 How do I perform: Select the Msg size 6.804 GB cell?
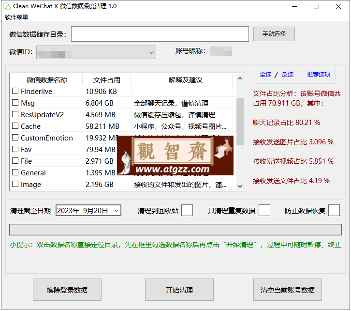pos(100,103)
